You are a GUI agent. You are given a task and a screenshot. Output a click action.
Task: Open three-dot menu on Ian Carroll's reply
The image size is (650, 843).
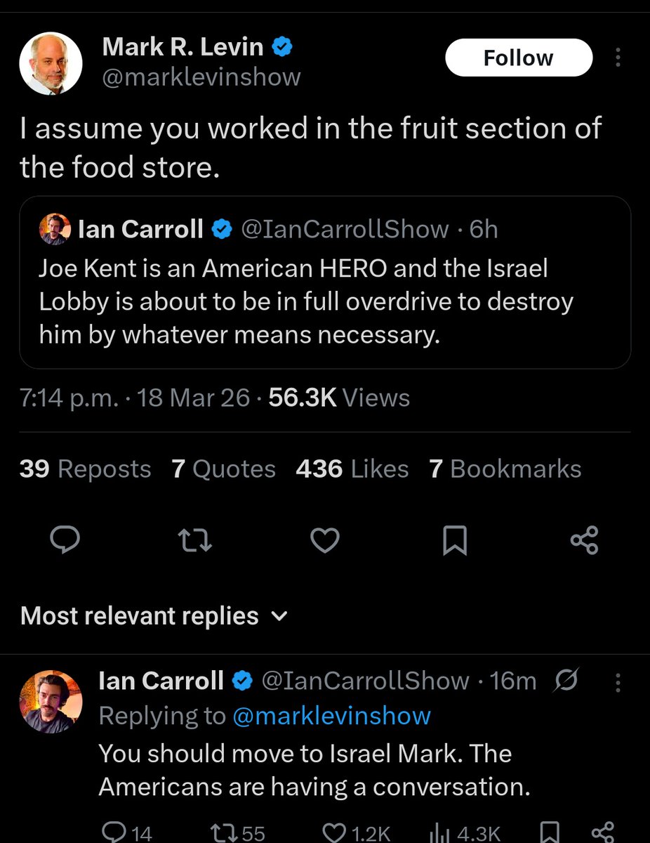point(618,682)
